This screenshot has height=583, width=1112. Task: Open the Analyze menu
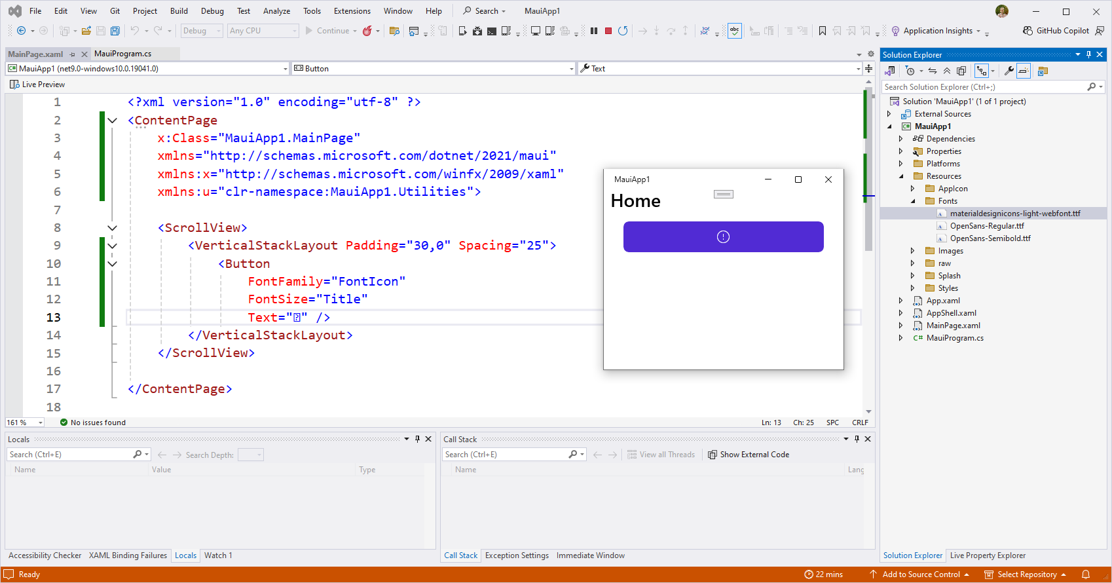[276, 11]
